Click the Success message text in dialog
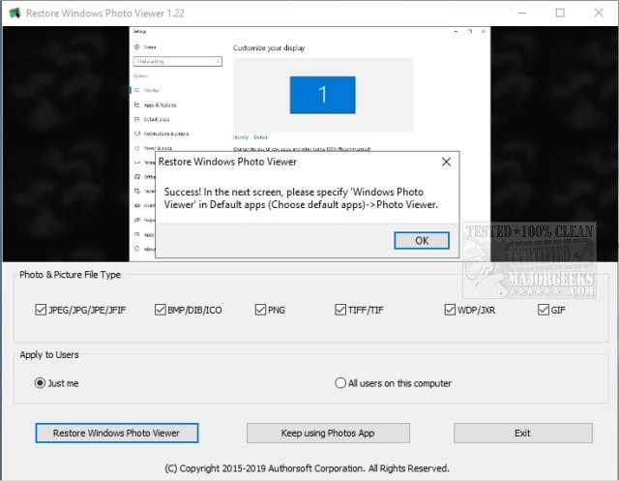Viewport: 619px width, 481px height. click(x=301, y=198)
